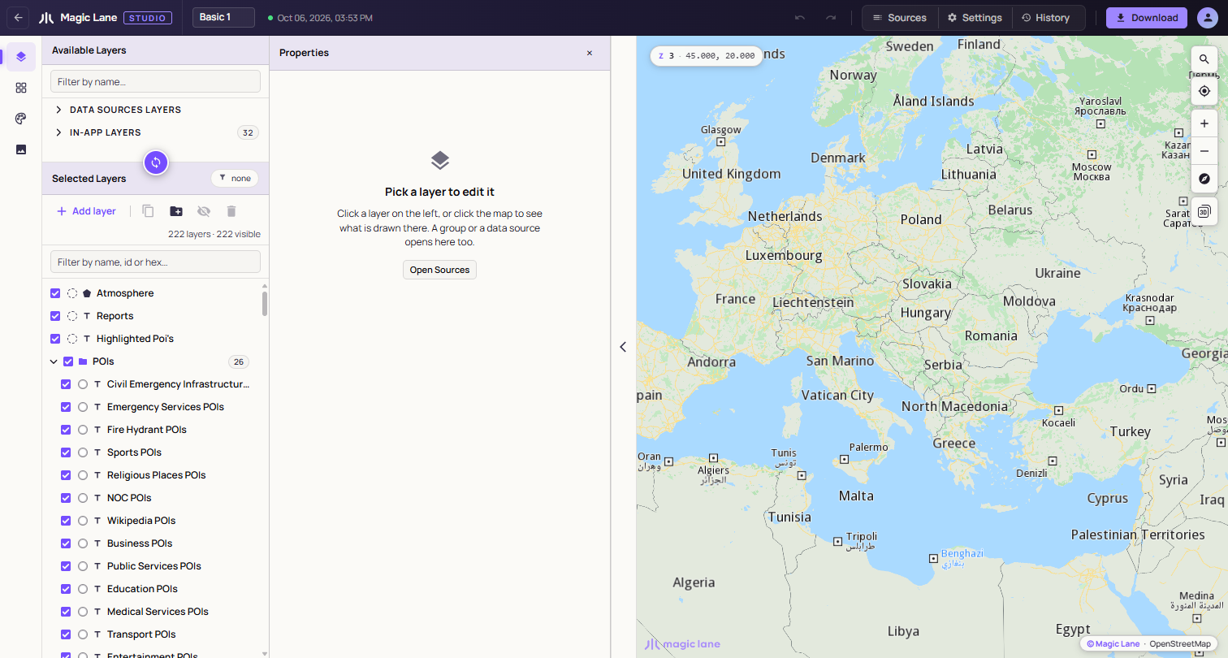Uncheck the Atmosphere layer checkbox
This screenshot has width=1228, height=658.
coord(55,293)
